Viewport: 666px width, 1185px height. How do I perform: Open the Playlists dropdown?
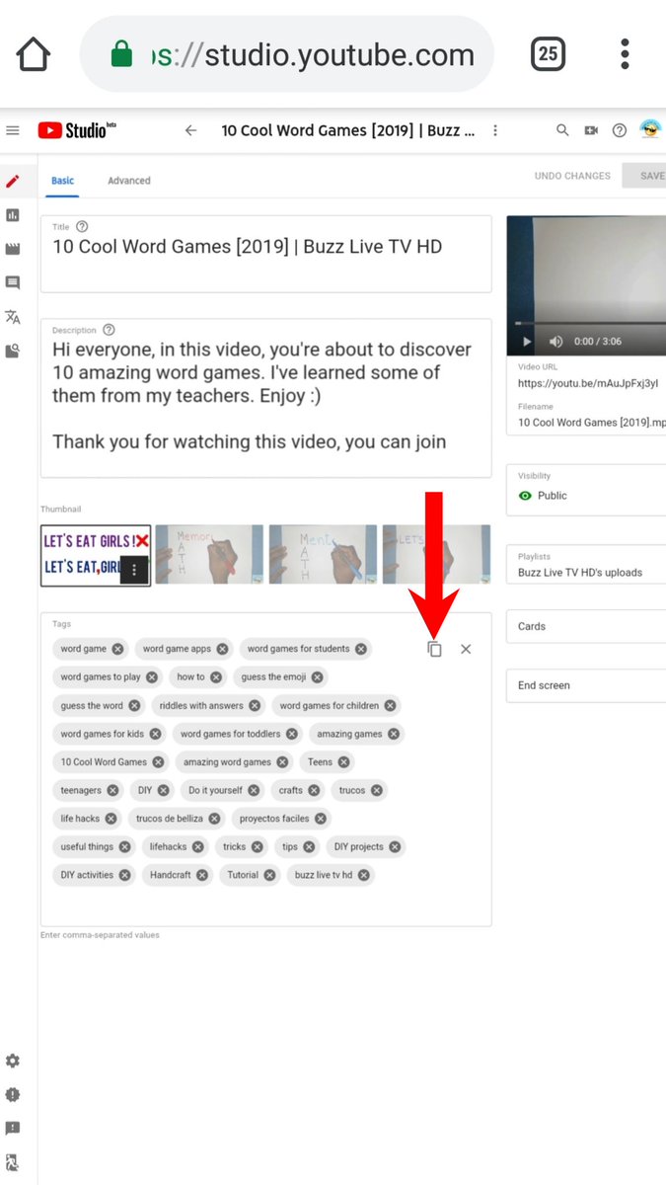click(x=586, y=566)
